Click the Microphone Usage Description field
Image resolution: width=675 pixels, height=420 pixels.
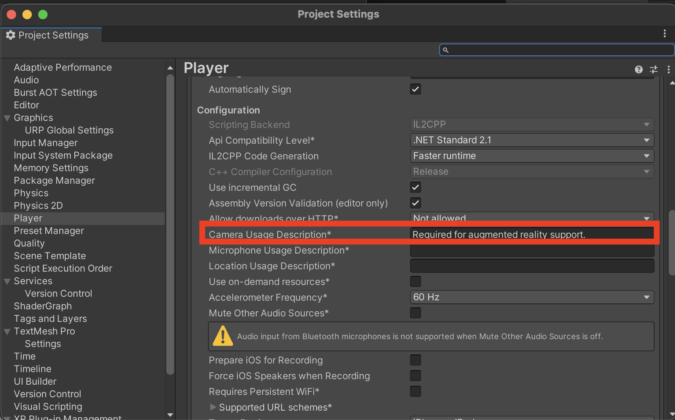[532, 250]
